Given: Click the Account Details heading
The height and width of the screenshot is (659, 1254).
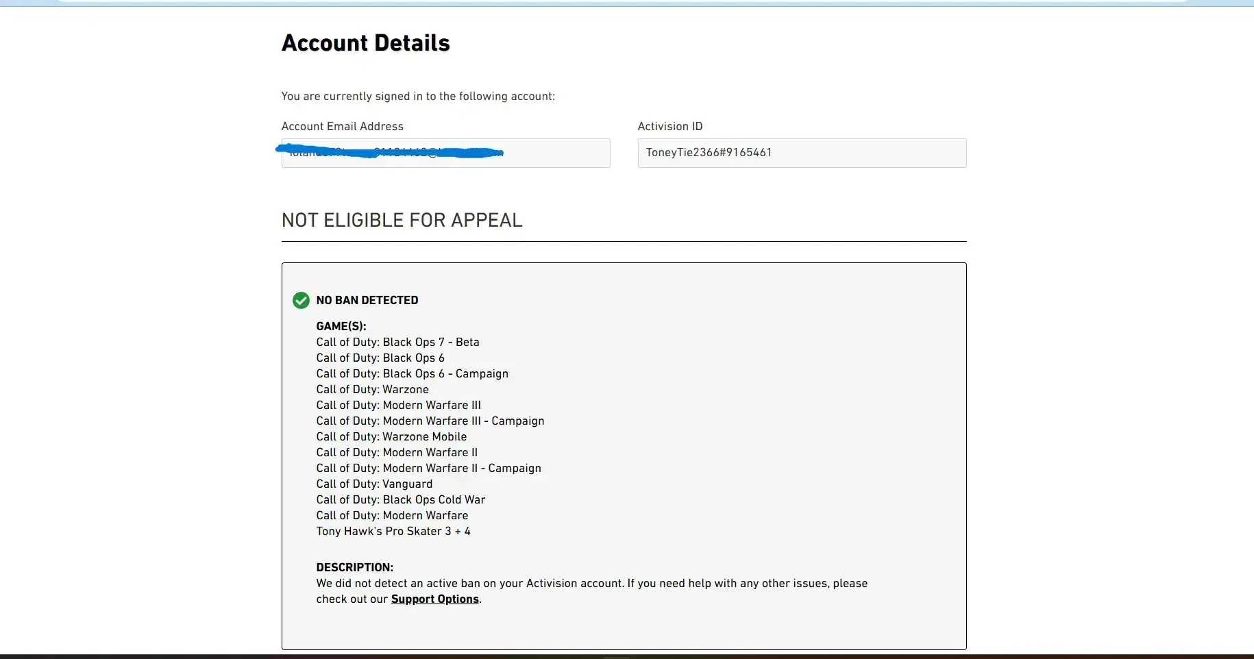Looking at the screenshot, I should click(365, 43).
